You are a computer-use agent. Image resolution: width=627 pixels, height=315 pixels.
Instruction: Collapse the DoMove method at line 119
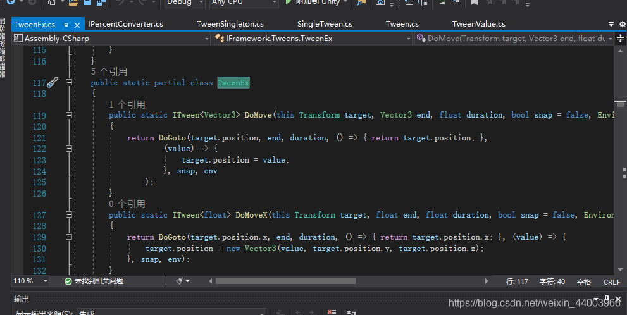pos(69,115)
